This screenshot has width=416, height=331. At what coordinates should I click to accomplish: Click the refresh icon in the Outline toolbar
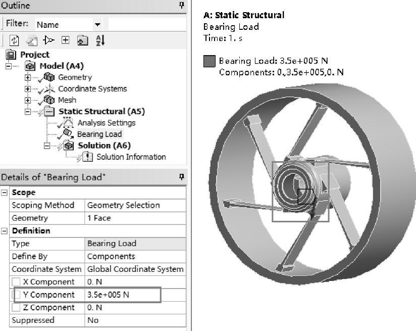point(14,40)
